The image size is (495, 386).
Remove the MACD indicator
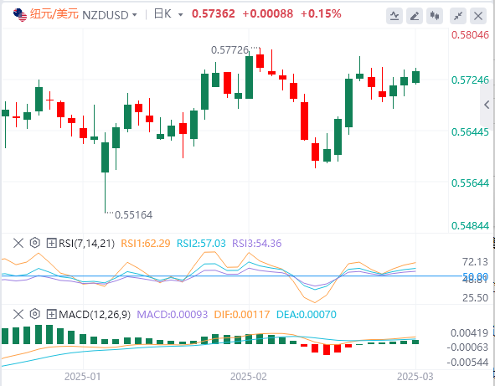click(18, 314)
